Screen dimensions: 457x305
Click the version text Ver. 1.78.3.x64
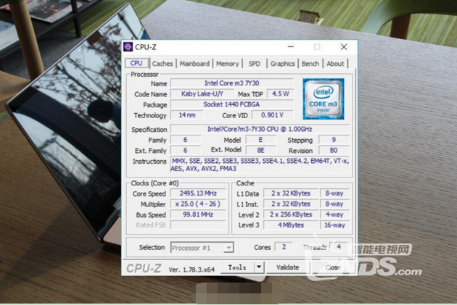(192, 270)
